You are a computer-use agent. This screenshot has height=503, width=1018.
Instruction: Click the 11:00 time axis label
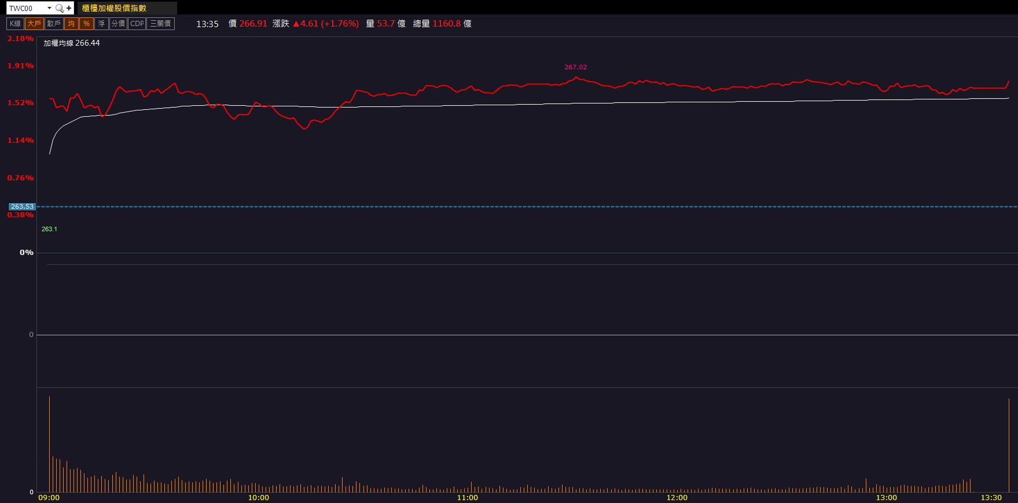[467, 498]
